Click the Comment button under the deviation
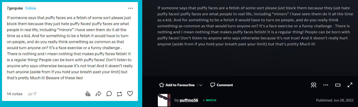Viewport: 358px width, 107px height. [222, 85]
